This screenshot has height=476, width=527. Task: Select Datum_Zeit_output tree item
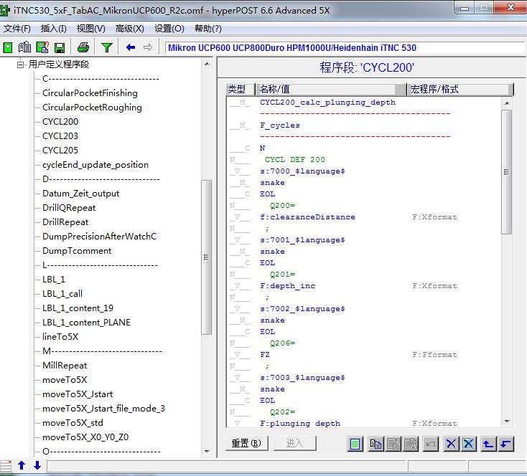tap(80, 194)
